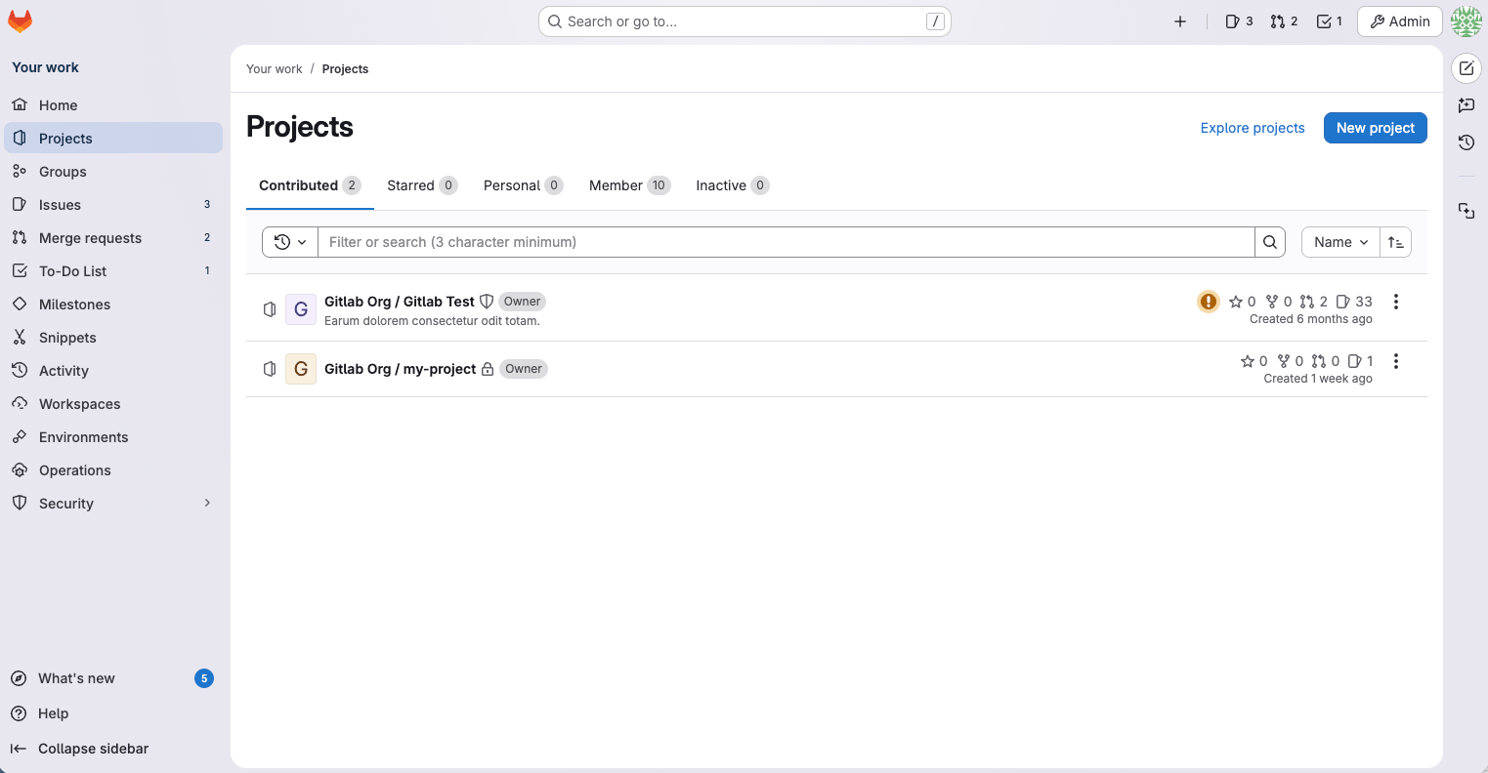Toggle the sort direction arrow
The height and width of the screenshot is (773, 1488).
(1395, 241)
